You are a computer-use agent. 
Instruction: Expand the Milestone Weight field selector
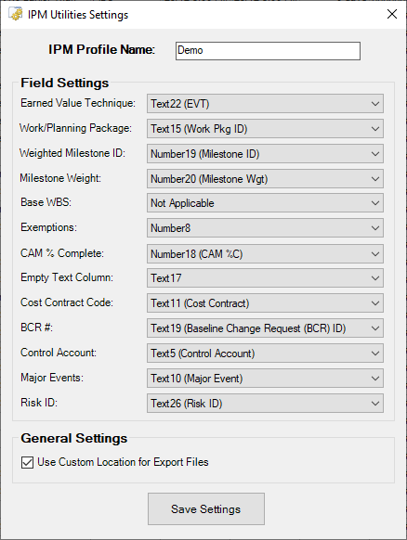pyautogui.click(x=265, y=179)
